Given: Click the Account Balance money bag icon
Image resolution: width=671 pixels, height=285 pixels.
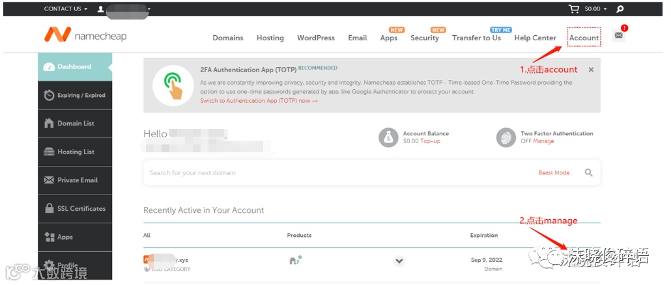Looking at the screenshot, I should coord(388,137).
